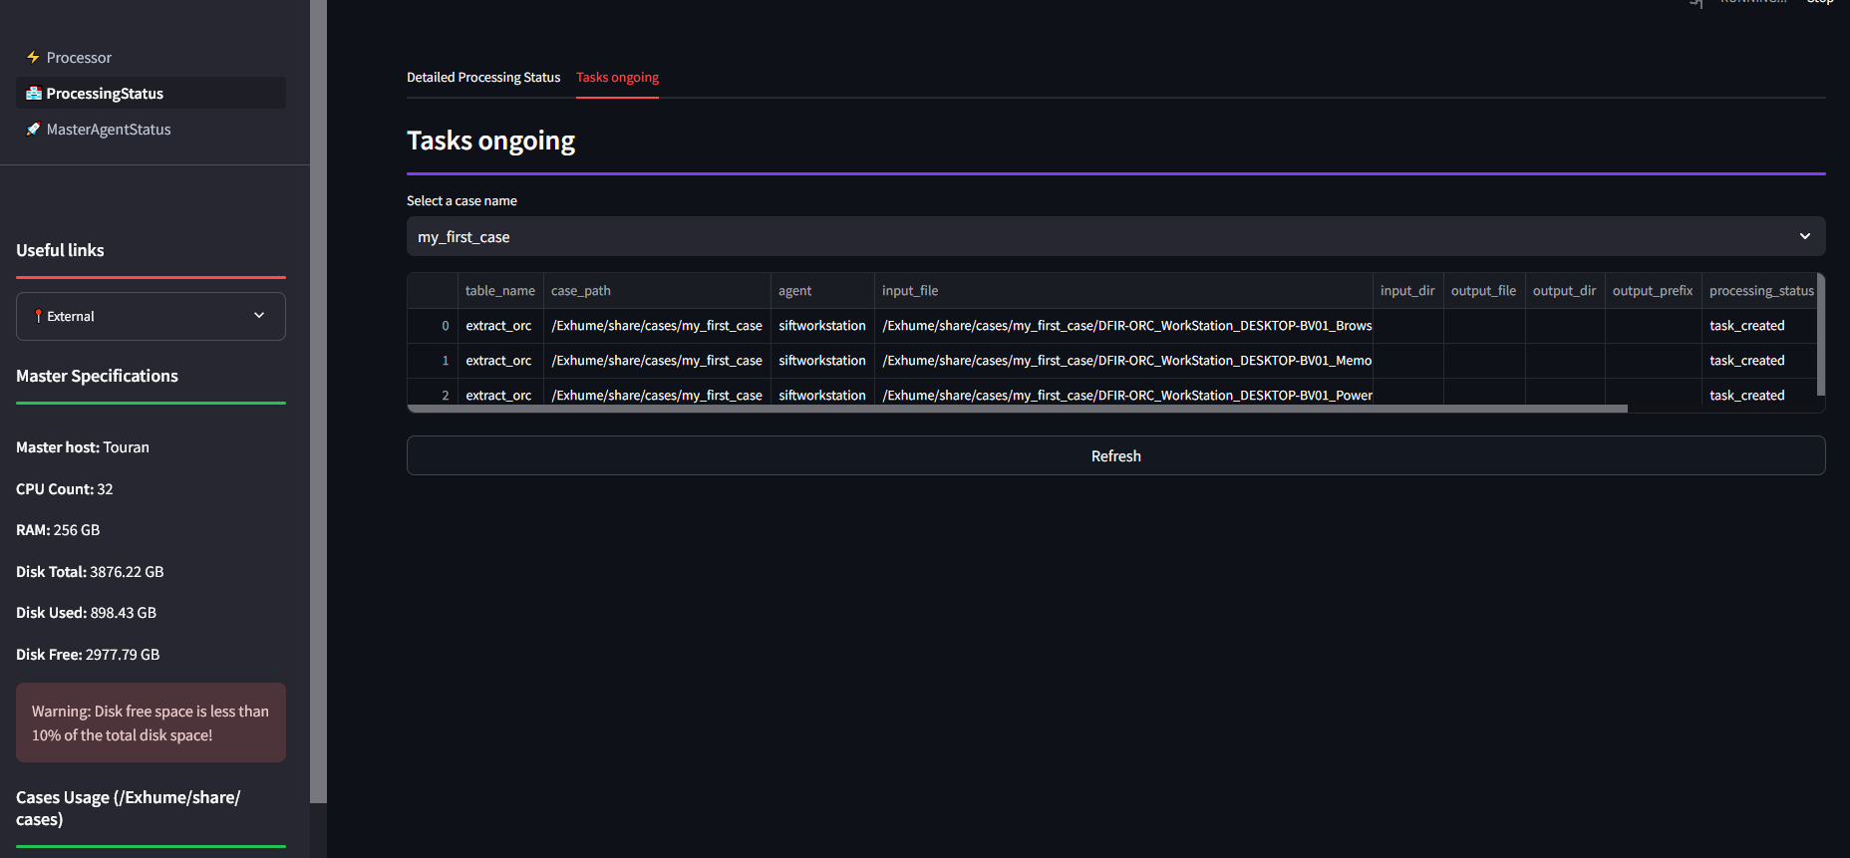Click the Stop button in top corner
This screenshot has height=858, width=1850.
click(x=1820, y=2)
